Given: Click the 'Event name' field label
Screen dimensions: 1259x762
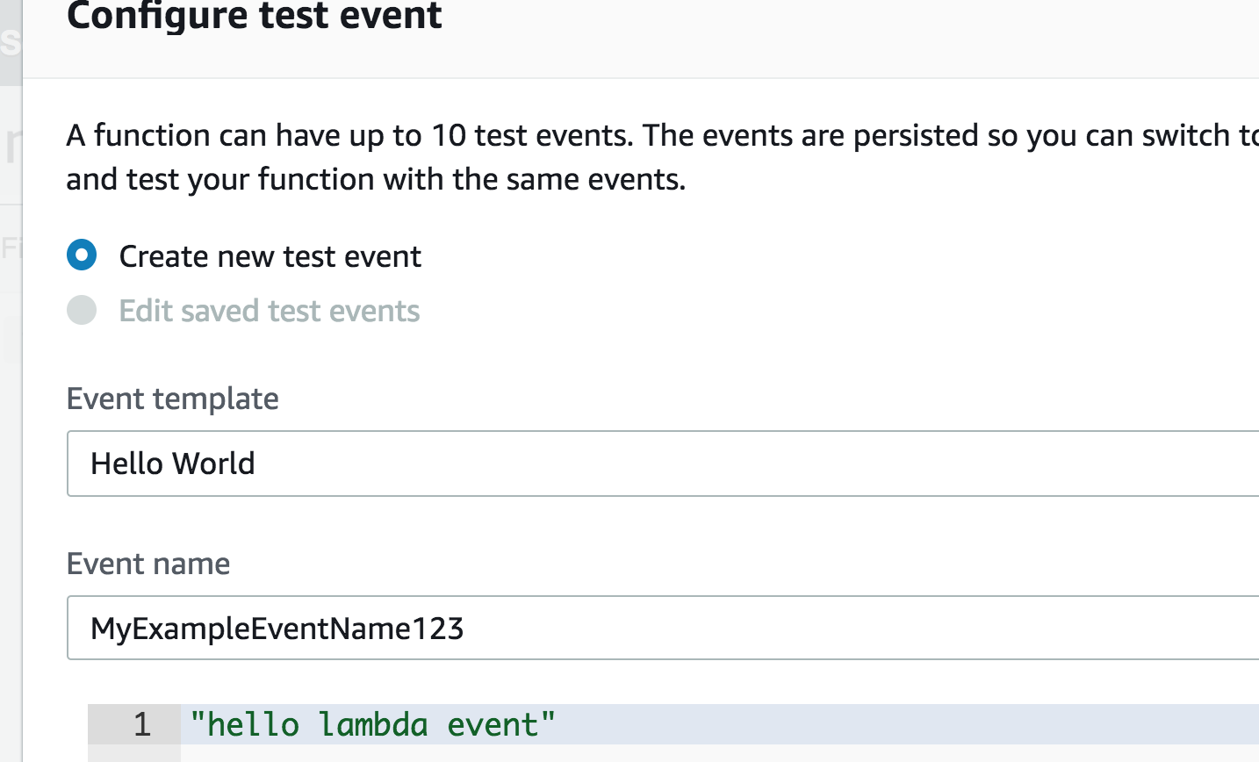Looking at the screenshot, I should (147, 564).
